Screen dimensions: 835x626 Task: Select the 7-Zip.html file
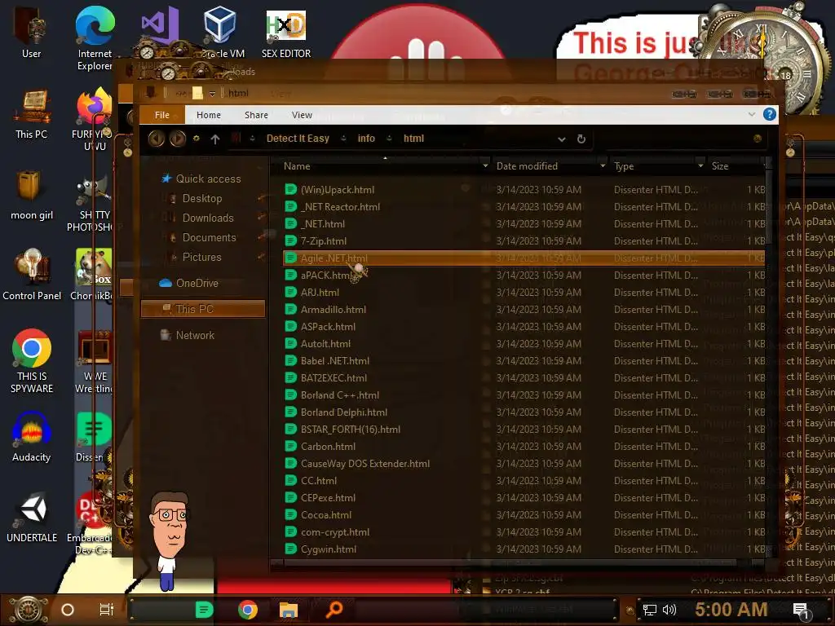click(524, 241)
